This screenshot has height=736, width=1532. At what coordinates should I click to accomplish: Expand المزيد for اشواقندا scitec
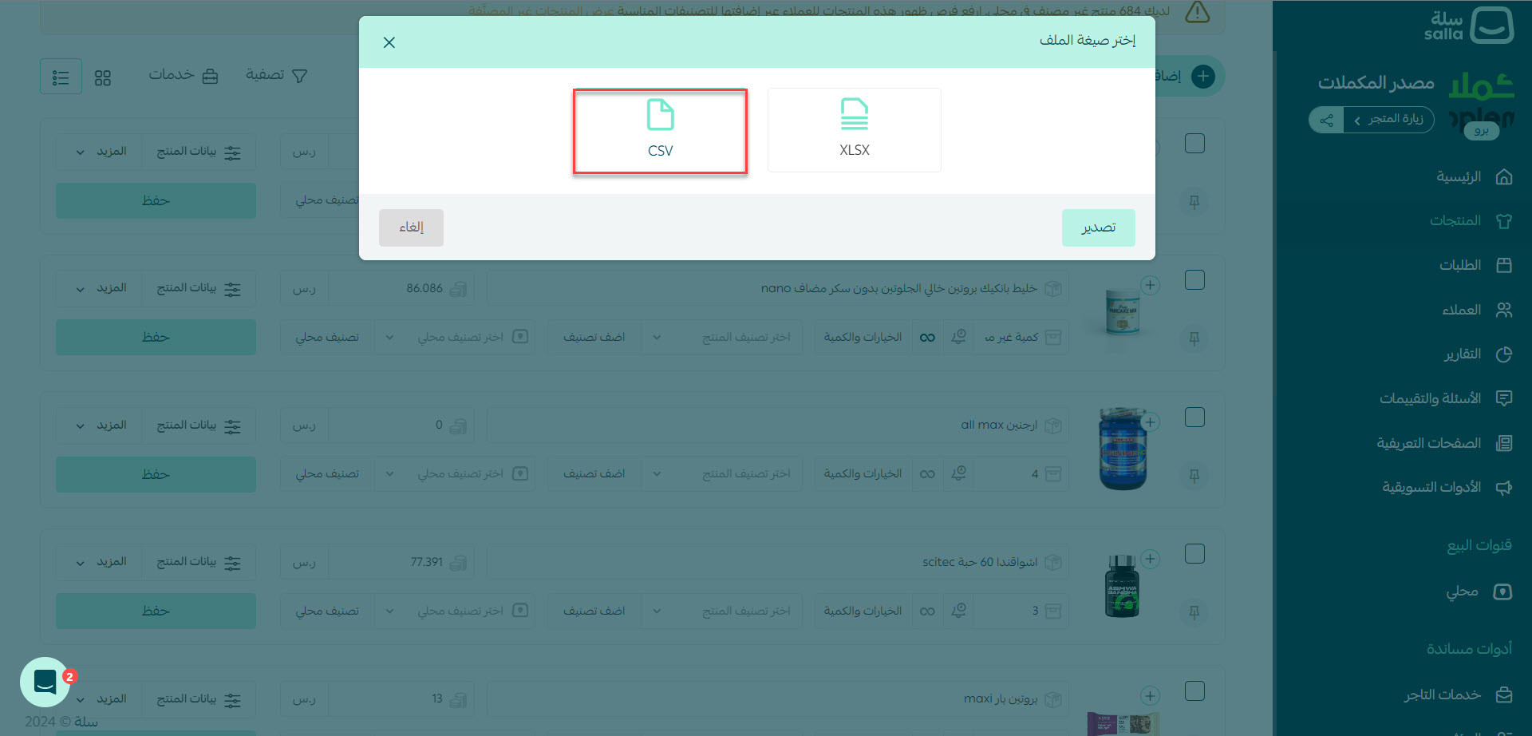point(101,562)
